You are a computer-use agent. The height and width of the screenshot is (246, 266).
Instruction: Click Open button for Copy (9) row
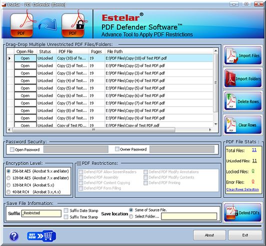click(25, 118)
